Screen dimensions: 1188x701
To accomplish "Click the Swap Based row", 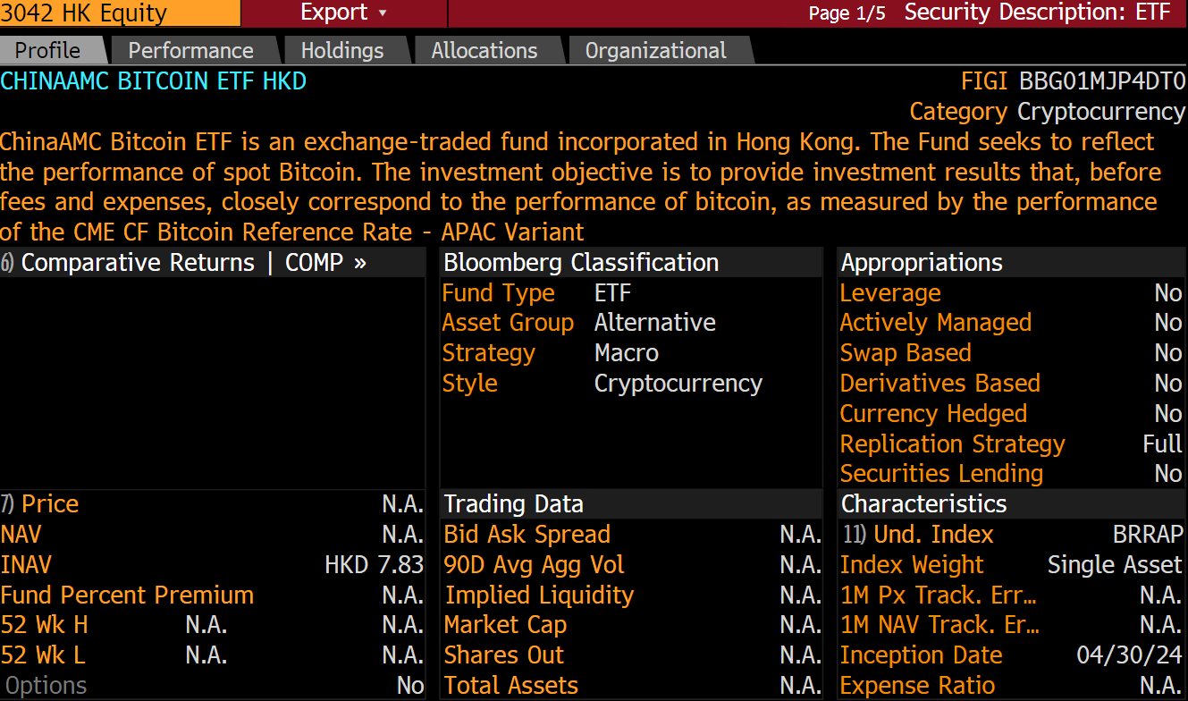I will click(1012, 353).
